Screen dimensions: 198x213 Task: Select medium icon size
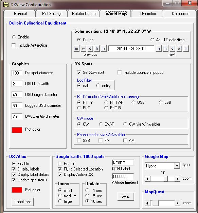60,196
